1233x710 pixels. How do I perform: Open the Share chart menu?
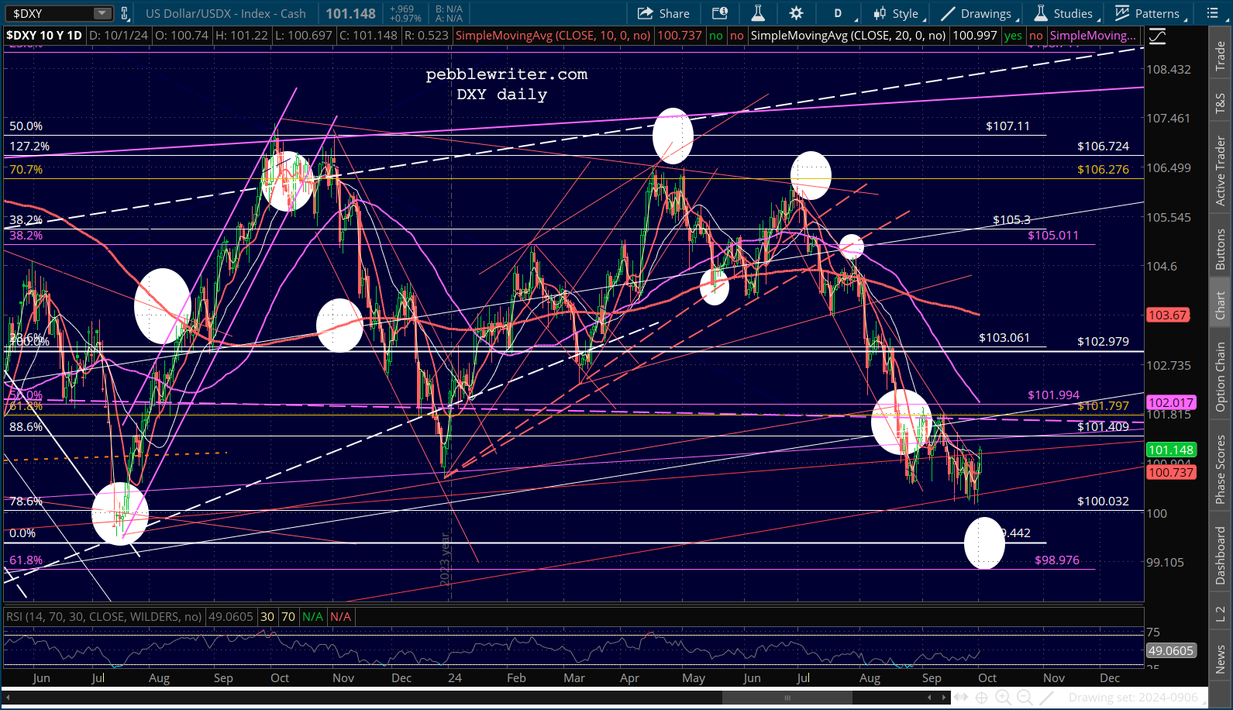(x=663, y=13)
